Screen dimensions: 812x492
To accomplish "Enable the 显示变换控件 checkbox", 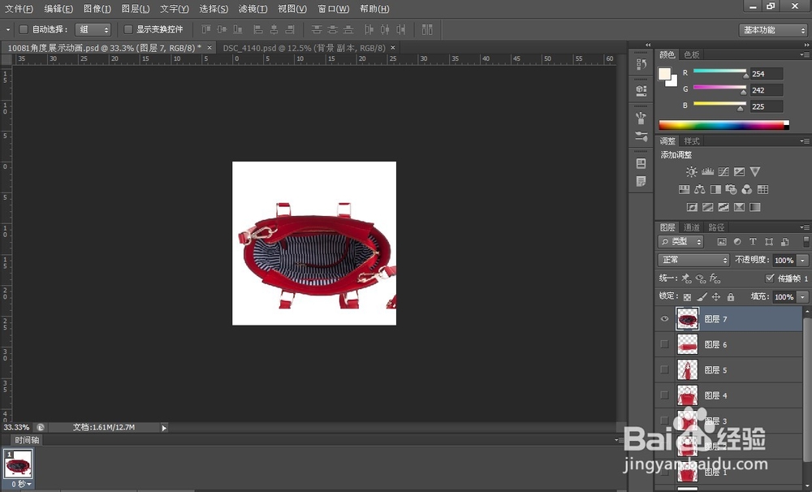I will (x=128, y=29).
